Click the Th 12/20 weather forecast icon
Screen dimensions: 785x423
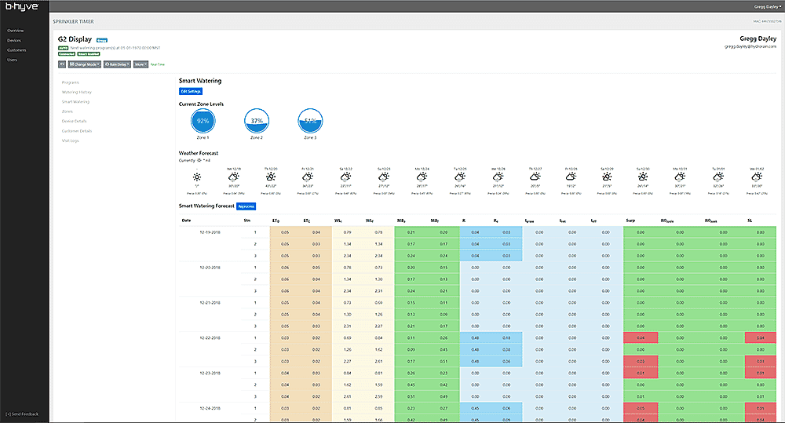[271, 177]
